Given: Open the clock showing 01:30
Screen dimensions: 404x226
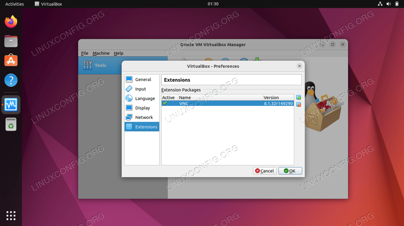Looking at the screenshot, I should pos(213,4).
